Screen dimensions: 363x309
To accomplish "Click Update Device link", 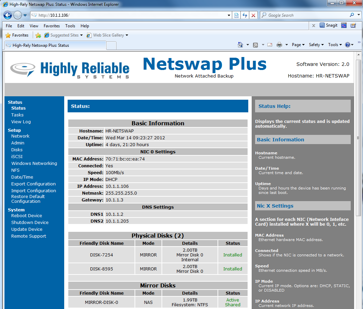I will tap(27, 229).
